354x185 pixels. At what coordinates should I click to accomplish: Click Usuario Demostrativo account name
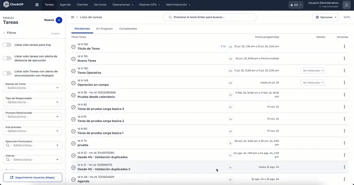[323, 3]
